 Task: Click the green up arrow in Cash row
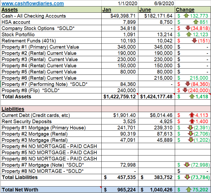[186, 16]
